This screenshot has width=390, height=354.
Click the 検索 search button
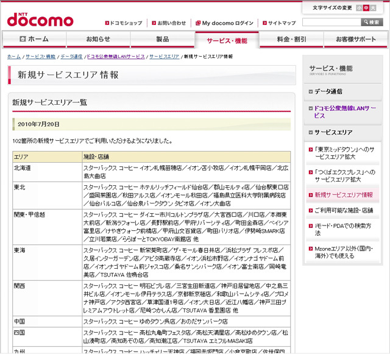click(372, 22)
